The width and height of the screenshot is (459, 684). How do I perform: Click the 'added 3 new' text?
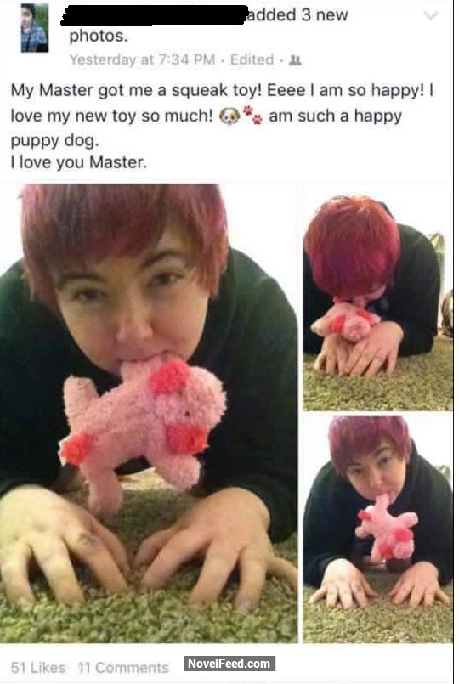point(299,15)
